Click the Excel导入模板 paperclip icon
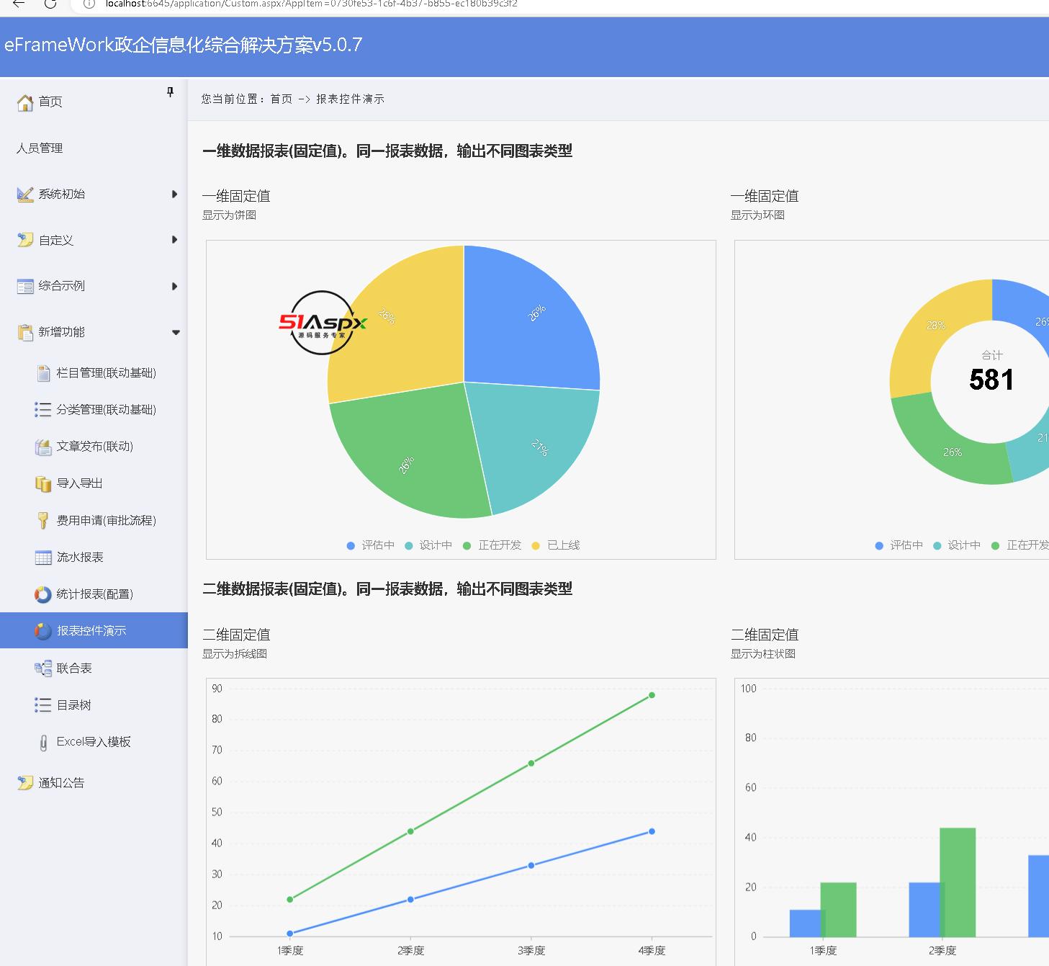1049x966 pixels. [x=43, y=742]
